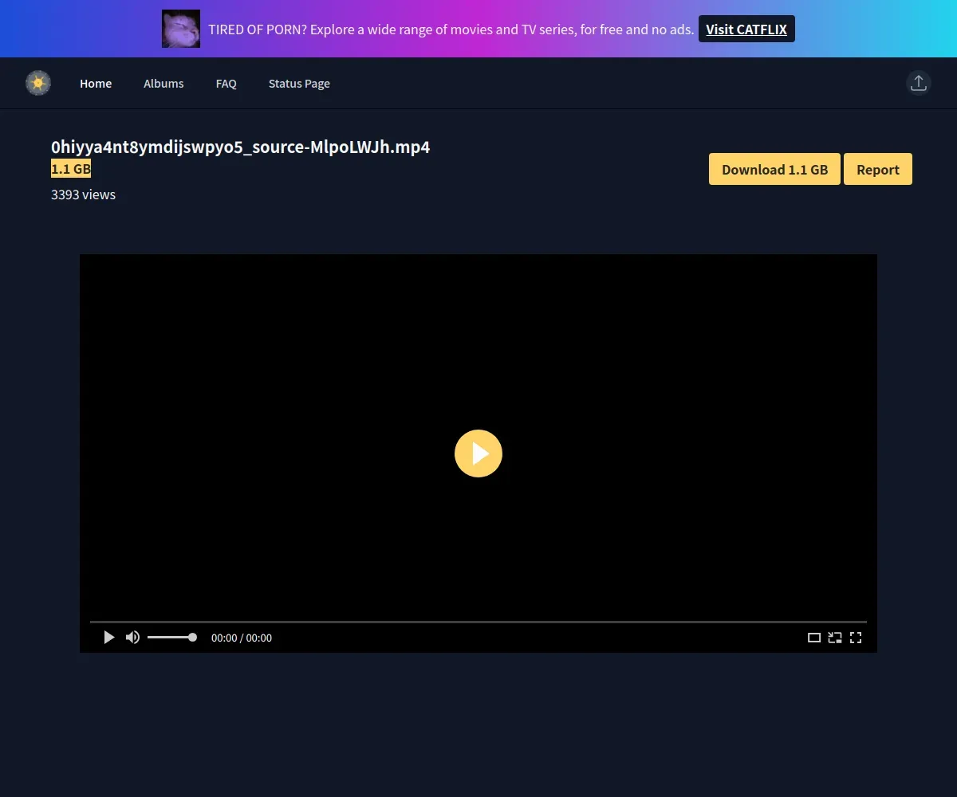Toggle theater mode icon
The width and height of the screenshot is (957, 797).
click(x=814, y=638)
